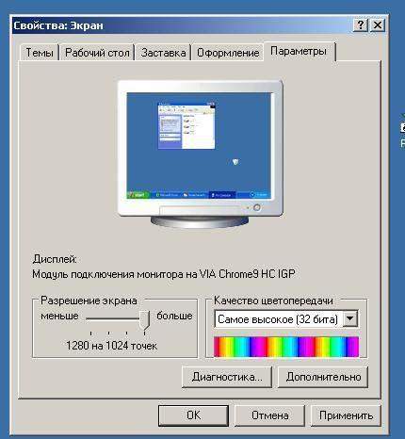This screenshot has height=439, width=405.
Task: Click the 'меньше' slider label
Action: click(x=59, y=316)
